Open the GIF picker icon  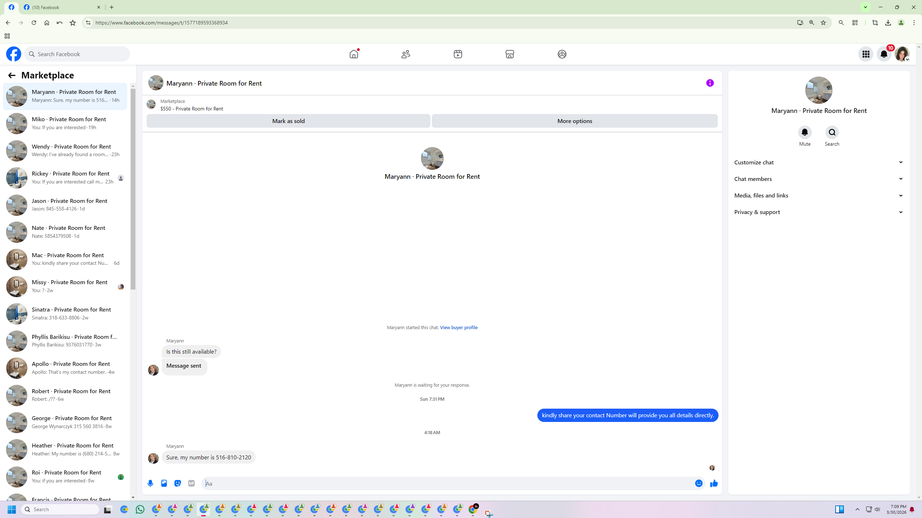coord(191,483)
